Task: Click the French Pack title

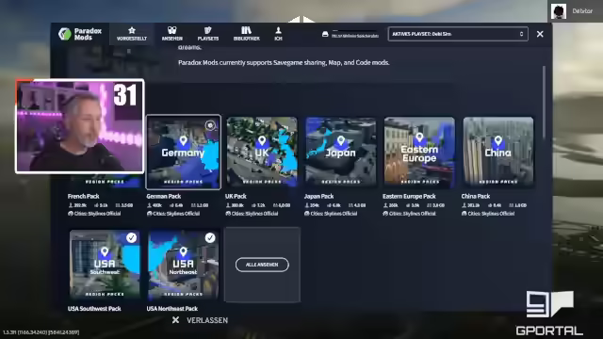Action: click(84, 196)
